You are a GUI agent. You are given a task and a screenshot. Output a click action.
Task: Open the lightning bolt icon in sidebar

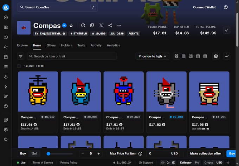(6, 87)
